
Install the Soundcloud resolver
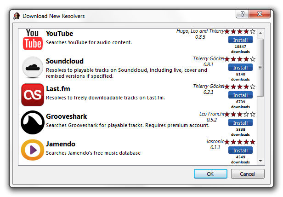240,68
